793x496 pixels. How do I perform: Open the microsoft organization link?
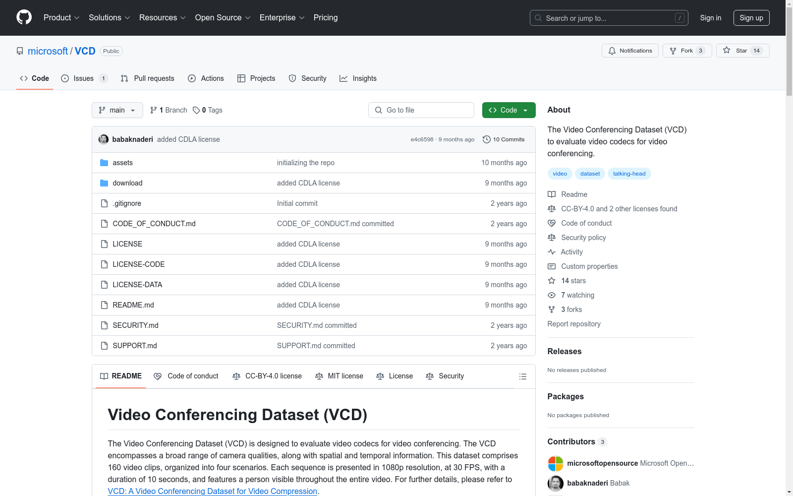click(x=48, y=51)
